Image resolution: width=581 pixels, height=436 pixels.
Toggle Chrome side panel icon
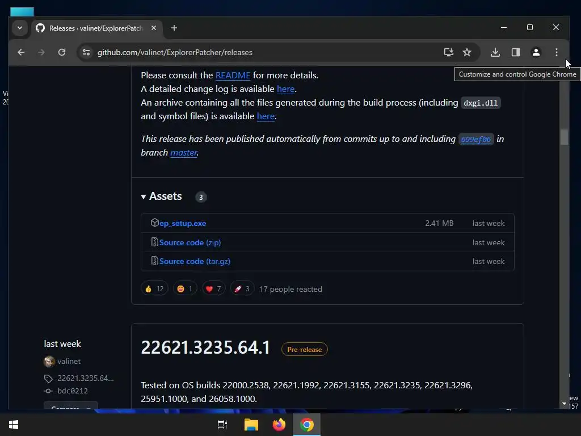tap(515, 52)
